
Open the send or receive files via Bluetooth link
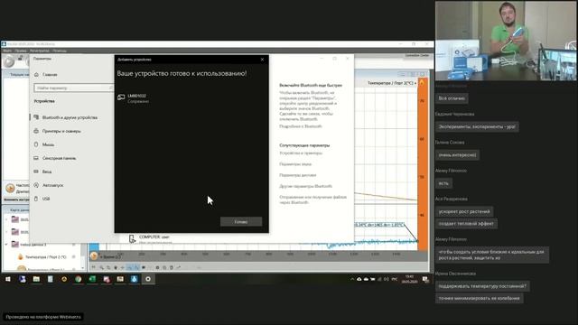pos(313,200)
